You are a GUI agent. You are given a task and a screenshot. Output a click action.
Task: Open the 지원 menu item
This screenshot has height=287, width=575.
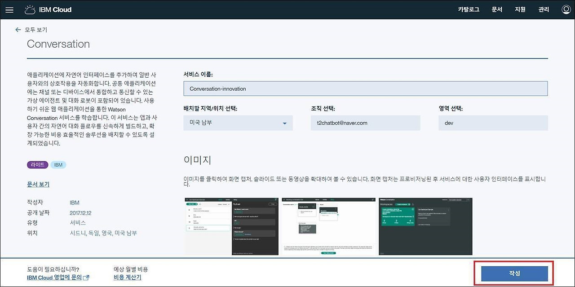point(520,9)
